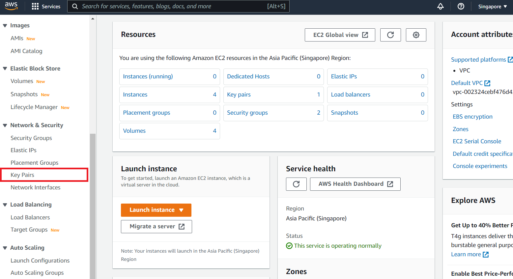Open Placement groups resource tile
Image resolution: width=513 pixels, height=279 pixels.
[x=170, y=113]
